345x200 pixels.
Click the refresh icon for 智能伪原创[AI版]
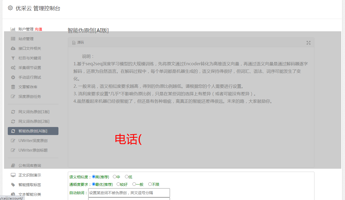(13, 131)
